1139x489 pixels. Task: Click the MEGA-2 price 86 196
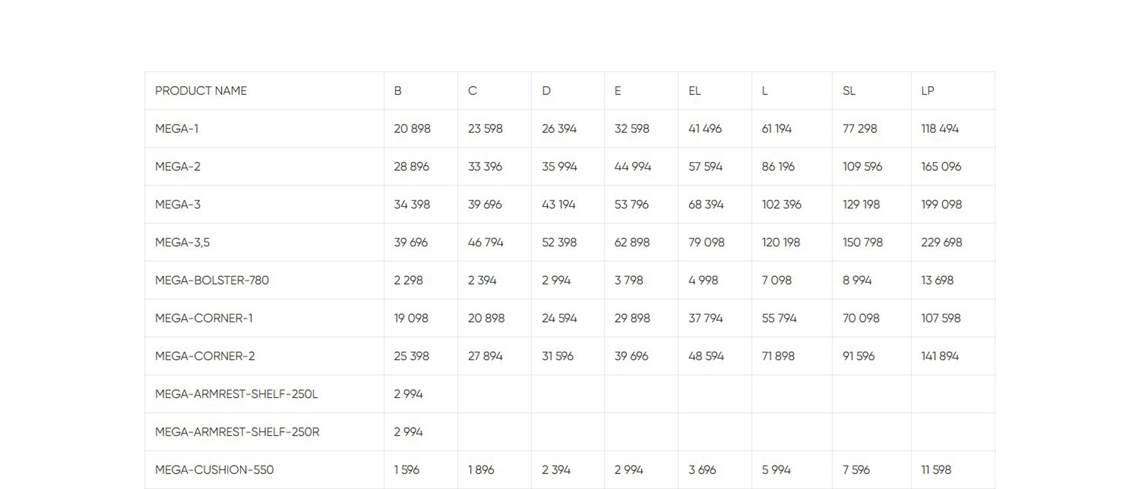click(778, 167)
